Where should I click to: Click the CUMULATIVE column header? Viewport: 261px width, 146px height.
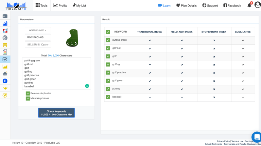243,32
